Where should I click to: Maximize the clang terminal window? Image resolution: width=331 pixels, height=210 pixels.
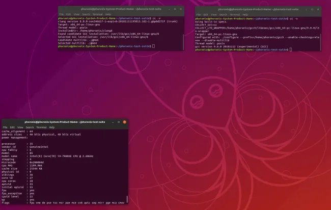[175, 9]
